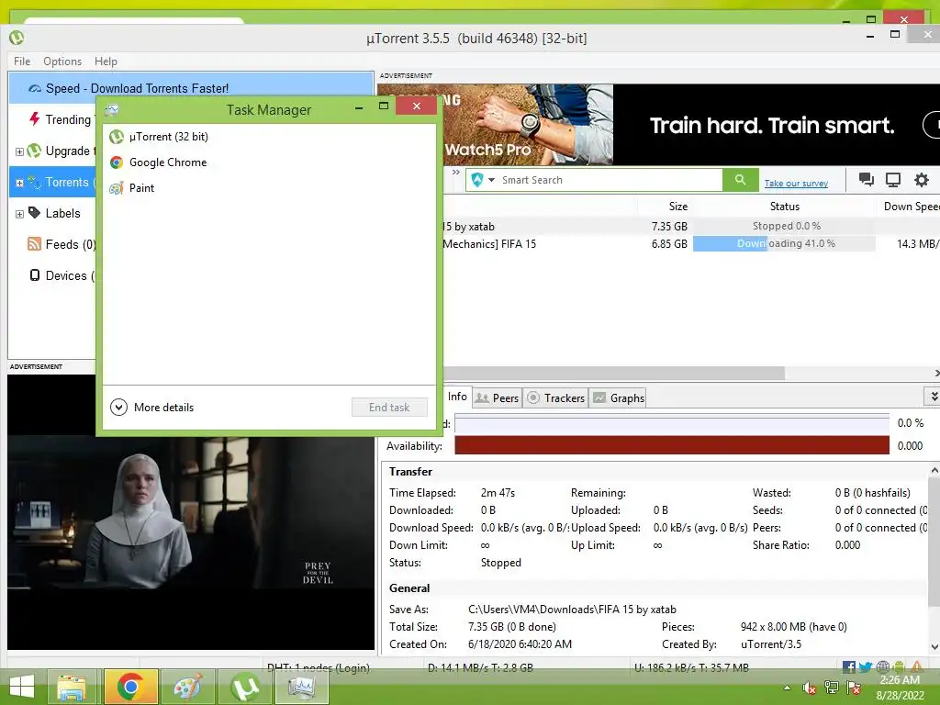
Task: Open the Windows Start button
Action: click(22, 687)
